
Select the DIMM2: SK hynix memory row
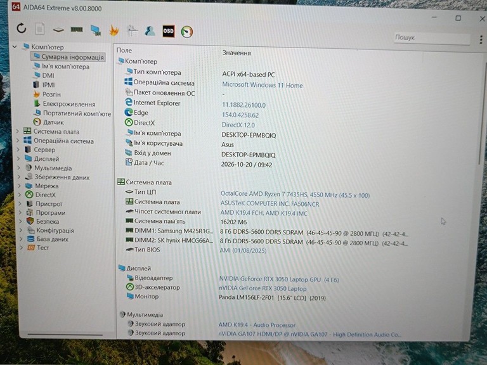click(x=266, y=241)
